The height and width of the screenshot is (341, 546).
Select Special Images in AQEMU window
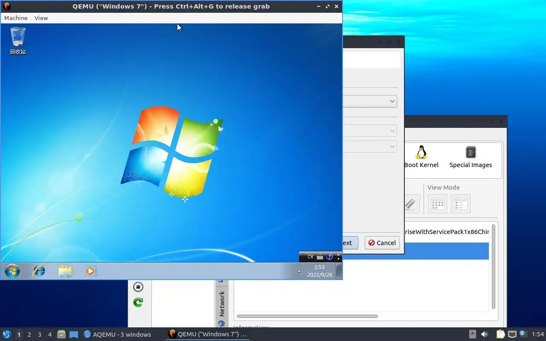click(470, 157)
